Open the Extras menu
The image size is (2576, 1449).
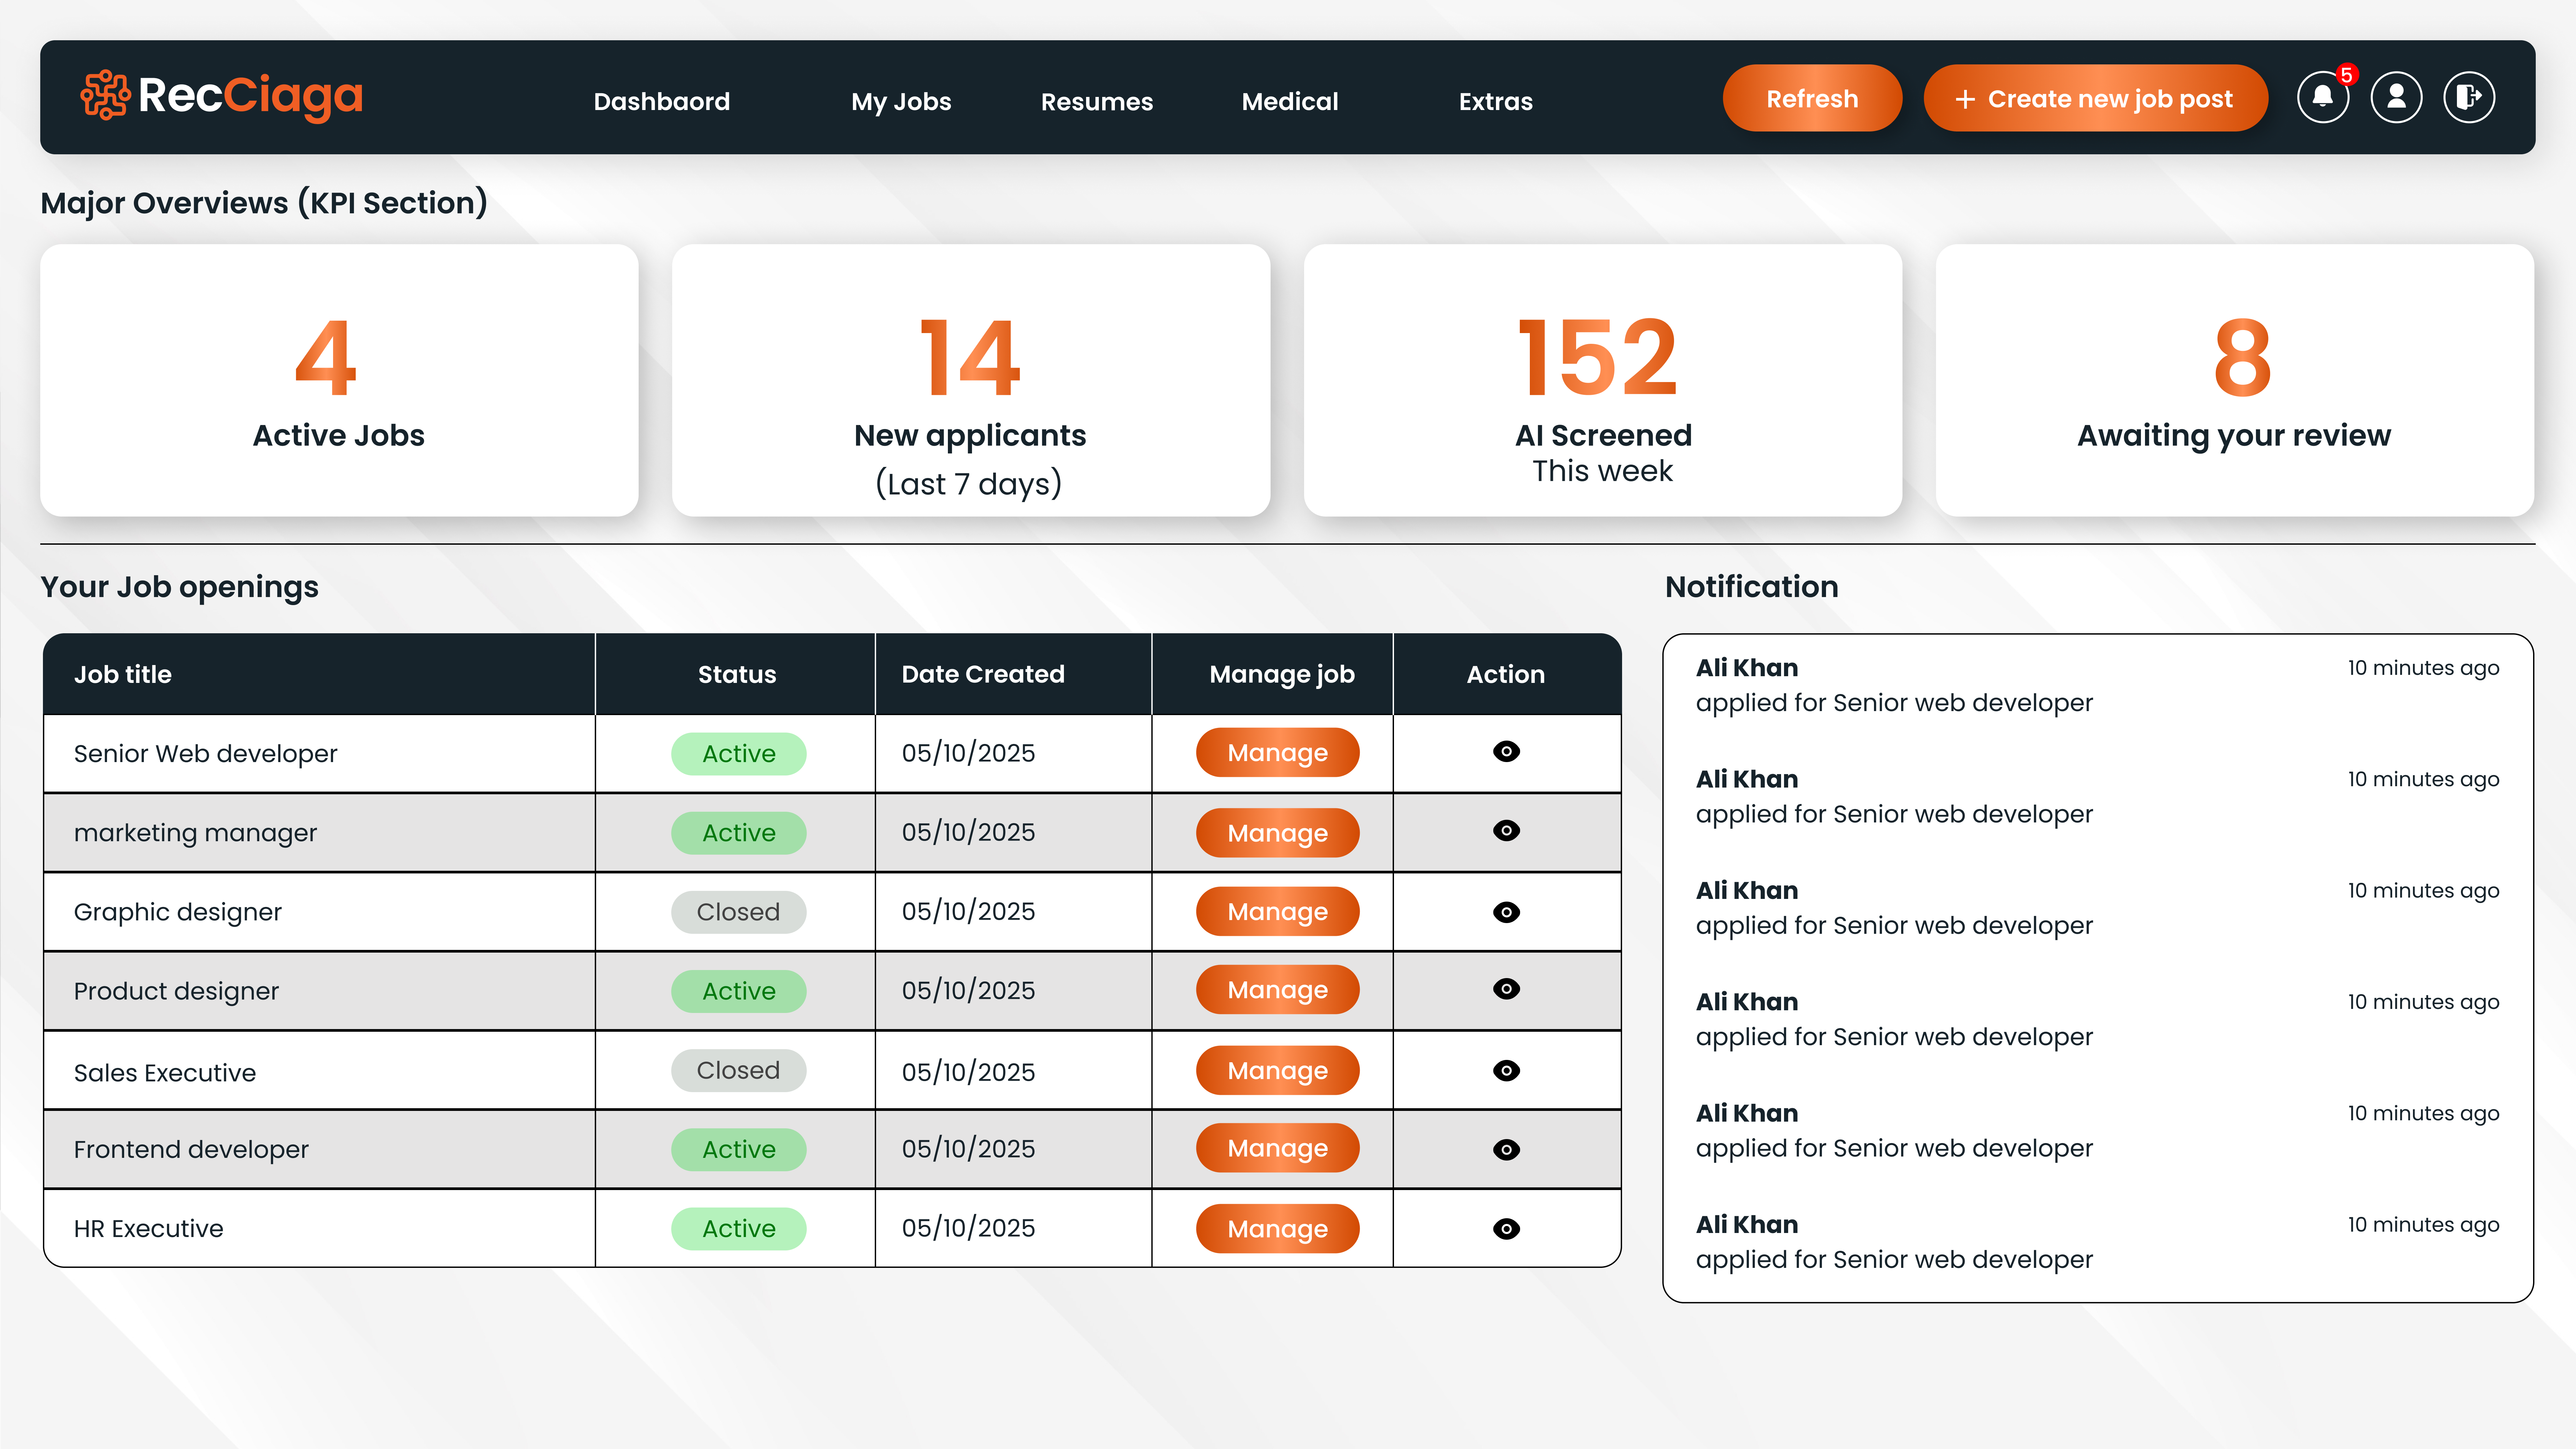pos(1495,101)
